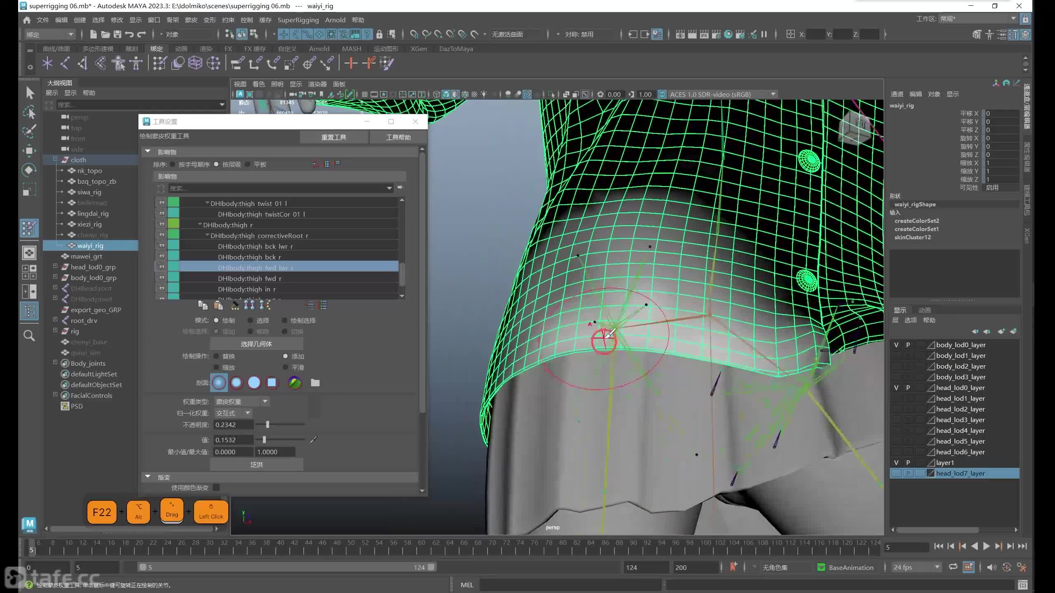The height and width of the screenshot is (593, 1055).
Task: Switch to the MASH shelf tab
Action: point(351,49)
